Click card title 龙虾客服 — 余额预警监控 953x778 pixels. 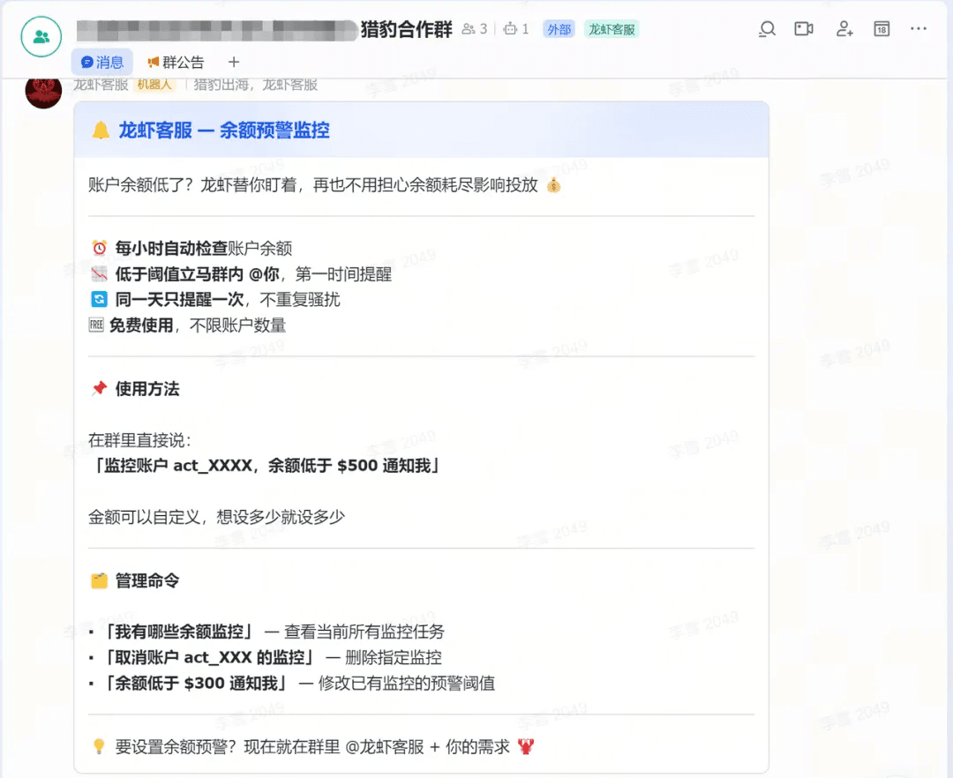pyautogui.click(x=223, y=130)
